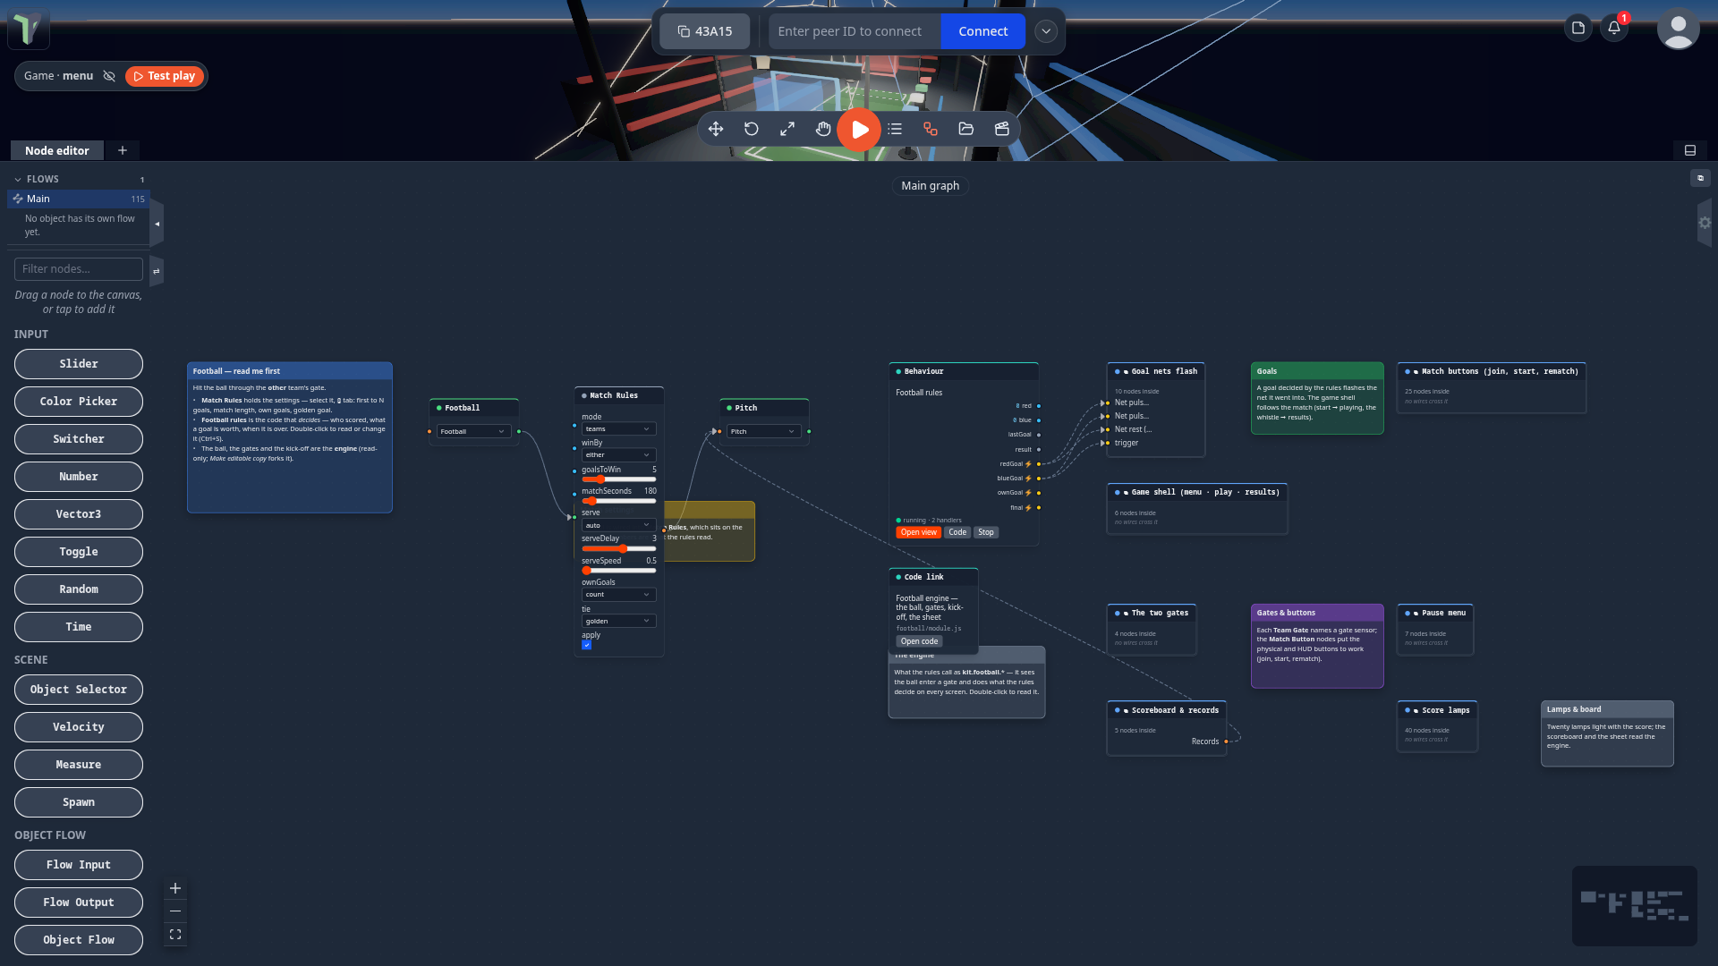1718x966 pixels.
Task: Adjust the goalsToWin slider
Action: 618,479
